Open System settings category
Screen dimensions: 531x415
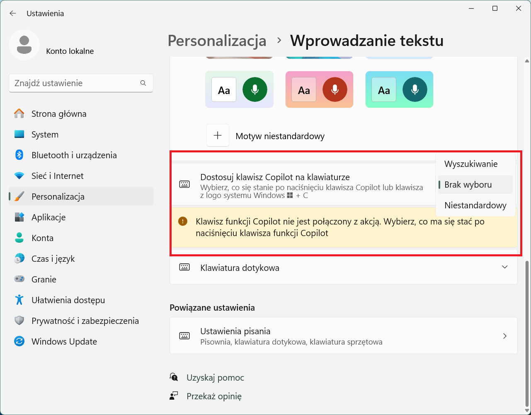pos(81,134)
